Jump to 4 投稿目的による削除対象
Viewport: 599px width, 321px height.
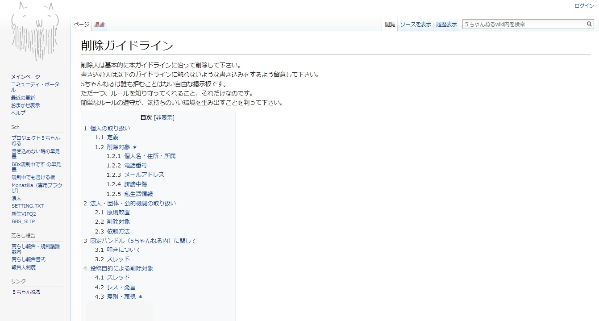118,269
